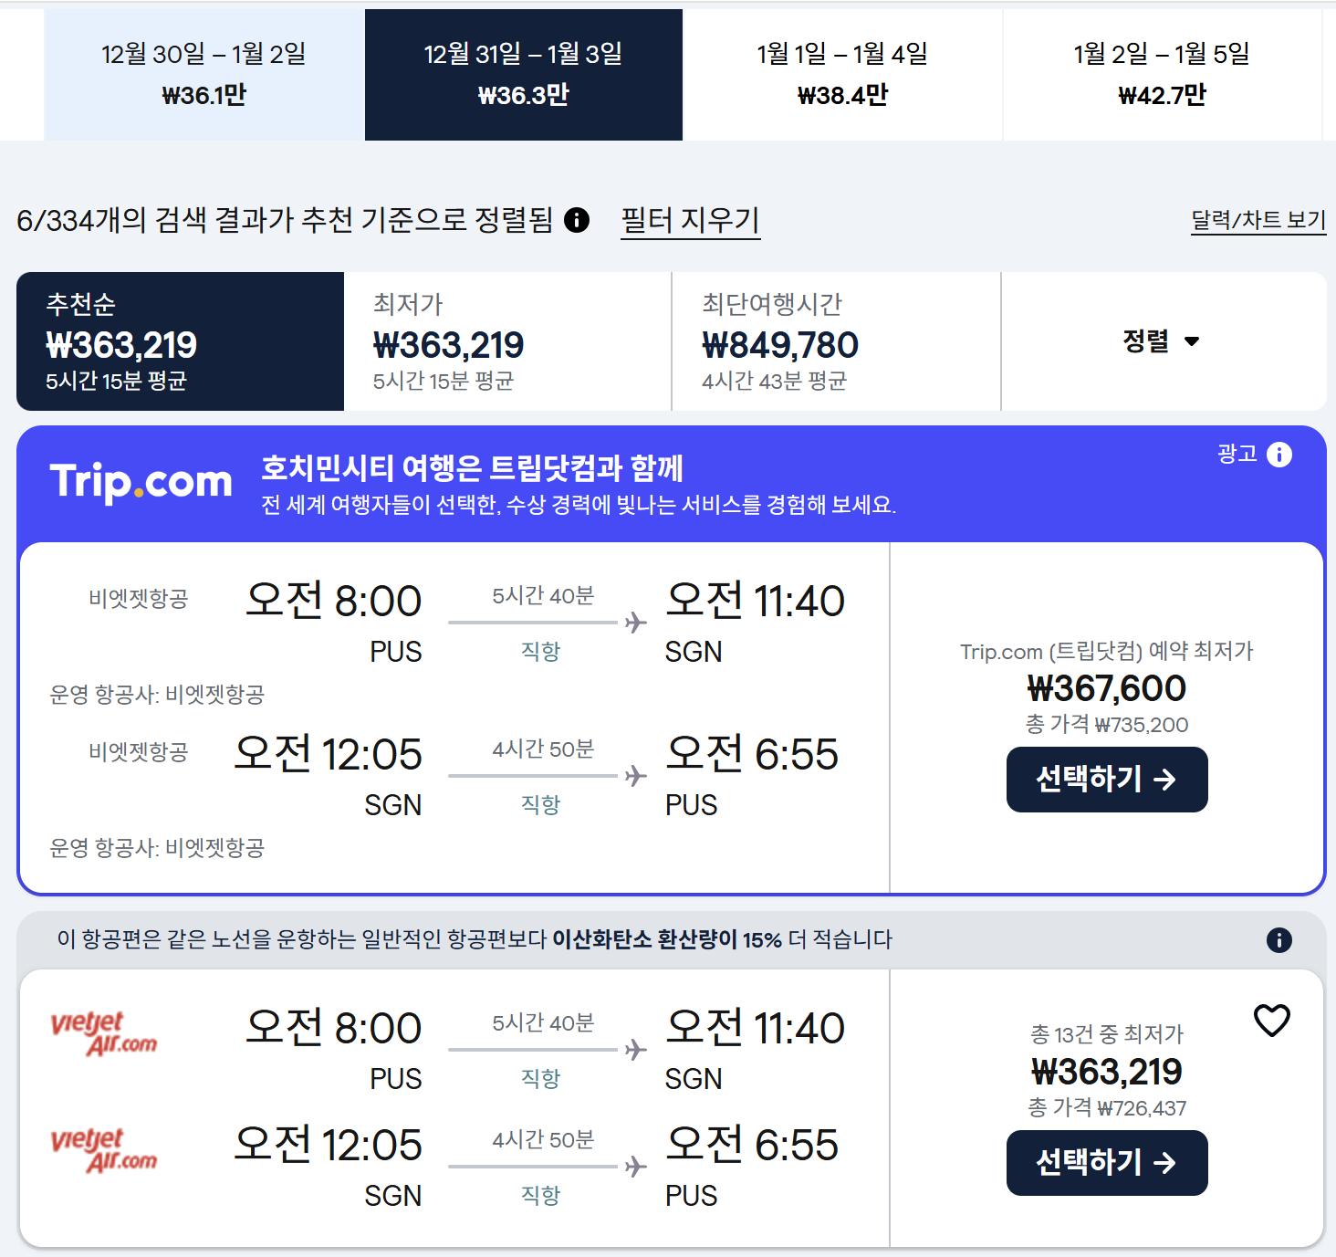Click the Trip.com logo in ad banner

(141, 481)
